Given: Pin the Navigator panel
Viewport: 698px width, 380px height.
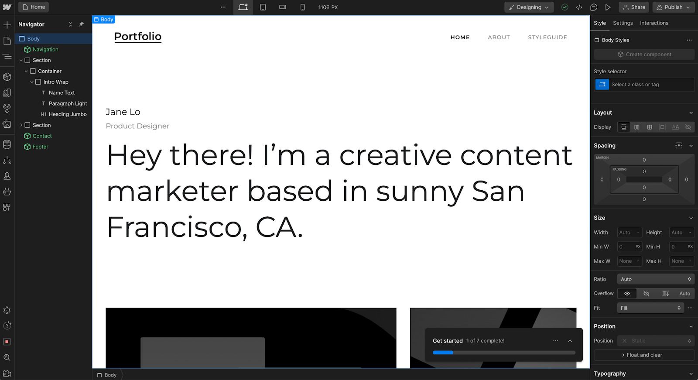Looking at the screenshot, I should tap(81, 24).
